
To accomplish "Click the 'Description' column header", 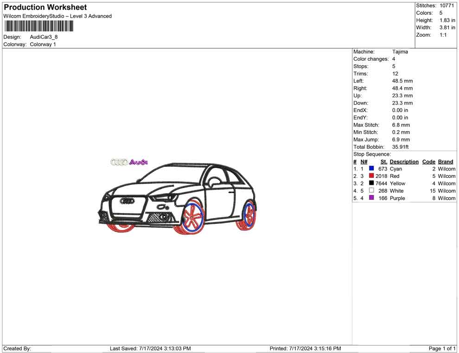I will click(x=404, y=162).
